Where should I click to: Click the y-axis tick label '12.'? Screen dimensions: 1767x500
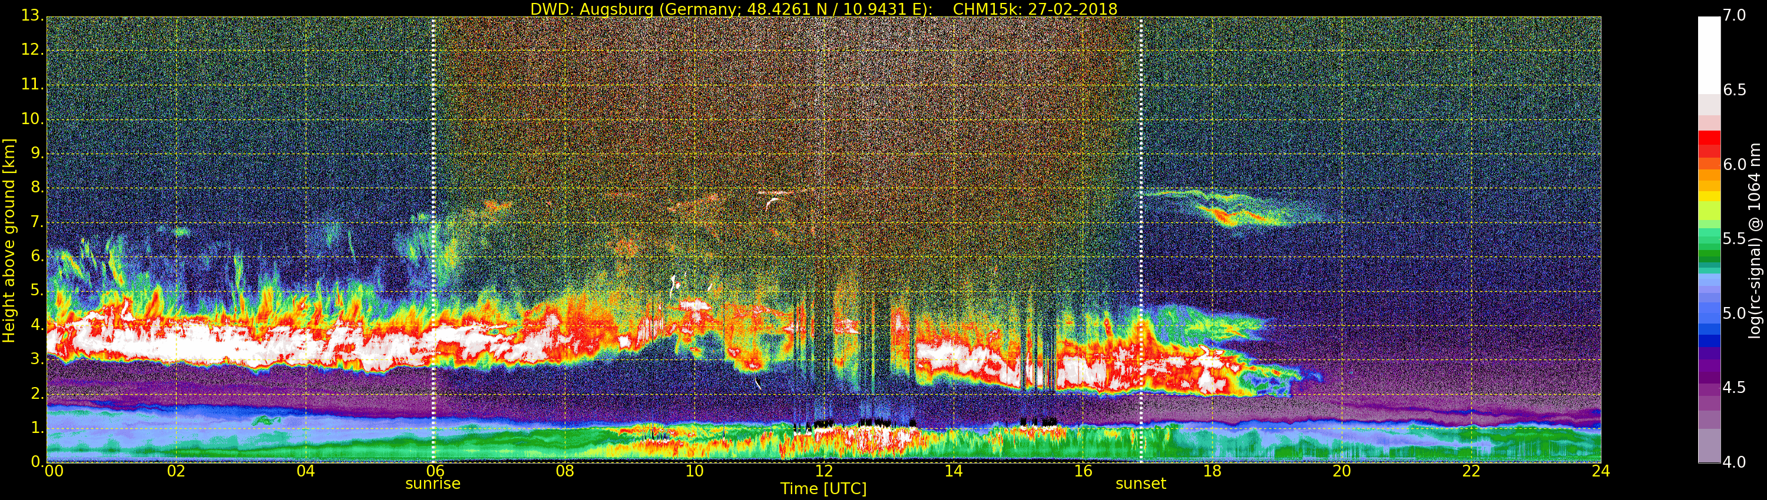(x=32, y=50)
